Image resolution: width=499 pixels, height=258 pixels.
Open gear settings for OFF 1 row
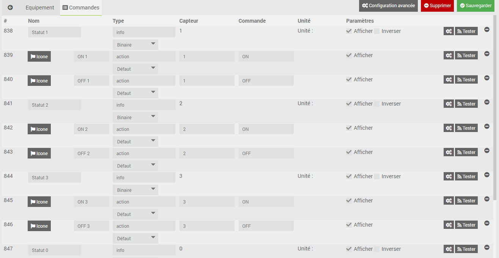(x=449, y=80)
